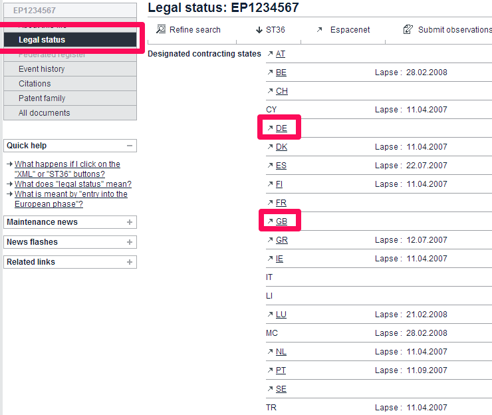Select Citations in the sidebar
The height and width of the screenshot is (415, 492).
click(x=35, y=84)
